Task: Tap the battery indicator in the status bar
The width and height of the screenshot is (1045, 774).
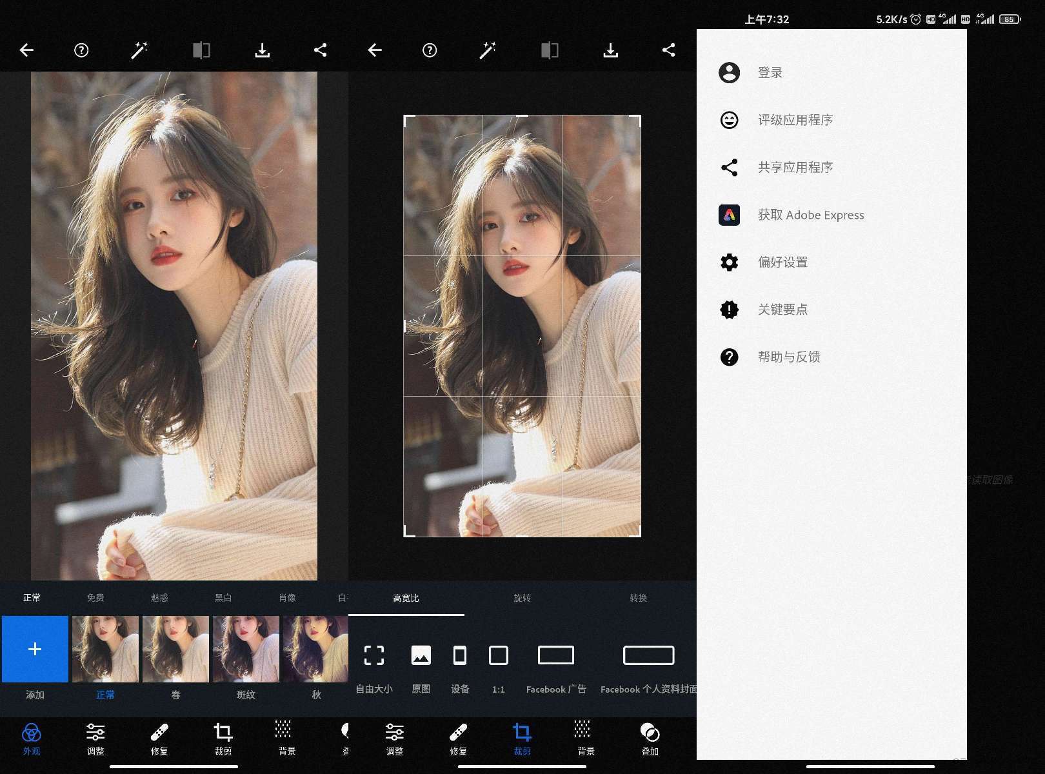Action: coord(1010,19)
